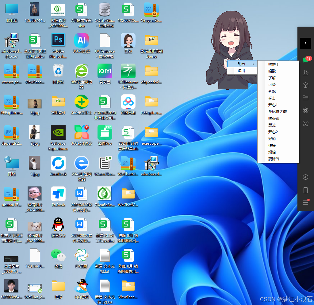The height and width of the screenshot is (305, 314).
Task: Open the Adobe Photoshop shortcut
Action: 58,40
